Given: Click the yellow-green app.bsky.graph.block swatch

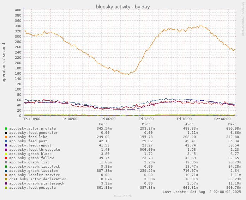Looking at the screenshot, I should (x=6, y=154).
